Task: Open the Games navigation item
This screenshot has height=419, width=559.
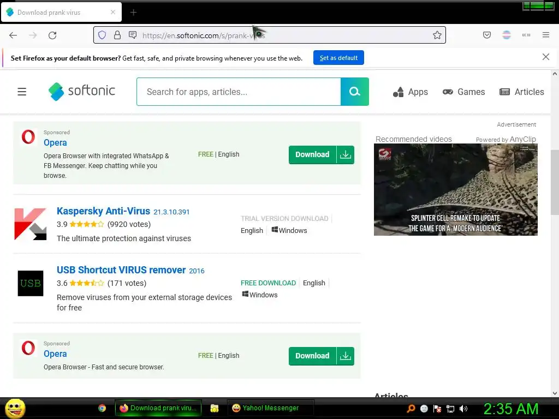Action: tap(463, 92)
